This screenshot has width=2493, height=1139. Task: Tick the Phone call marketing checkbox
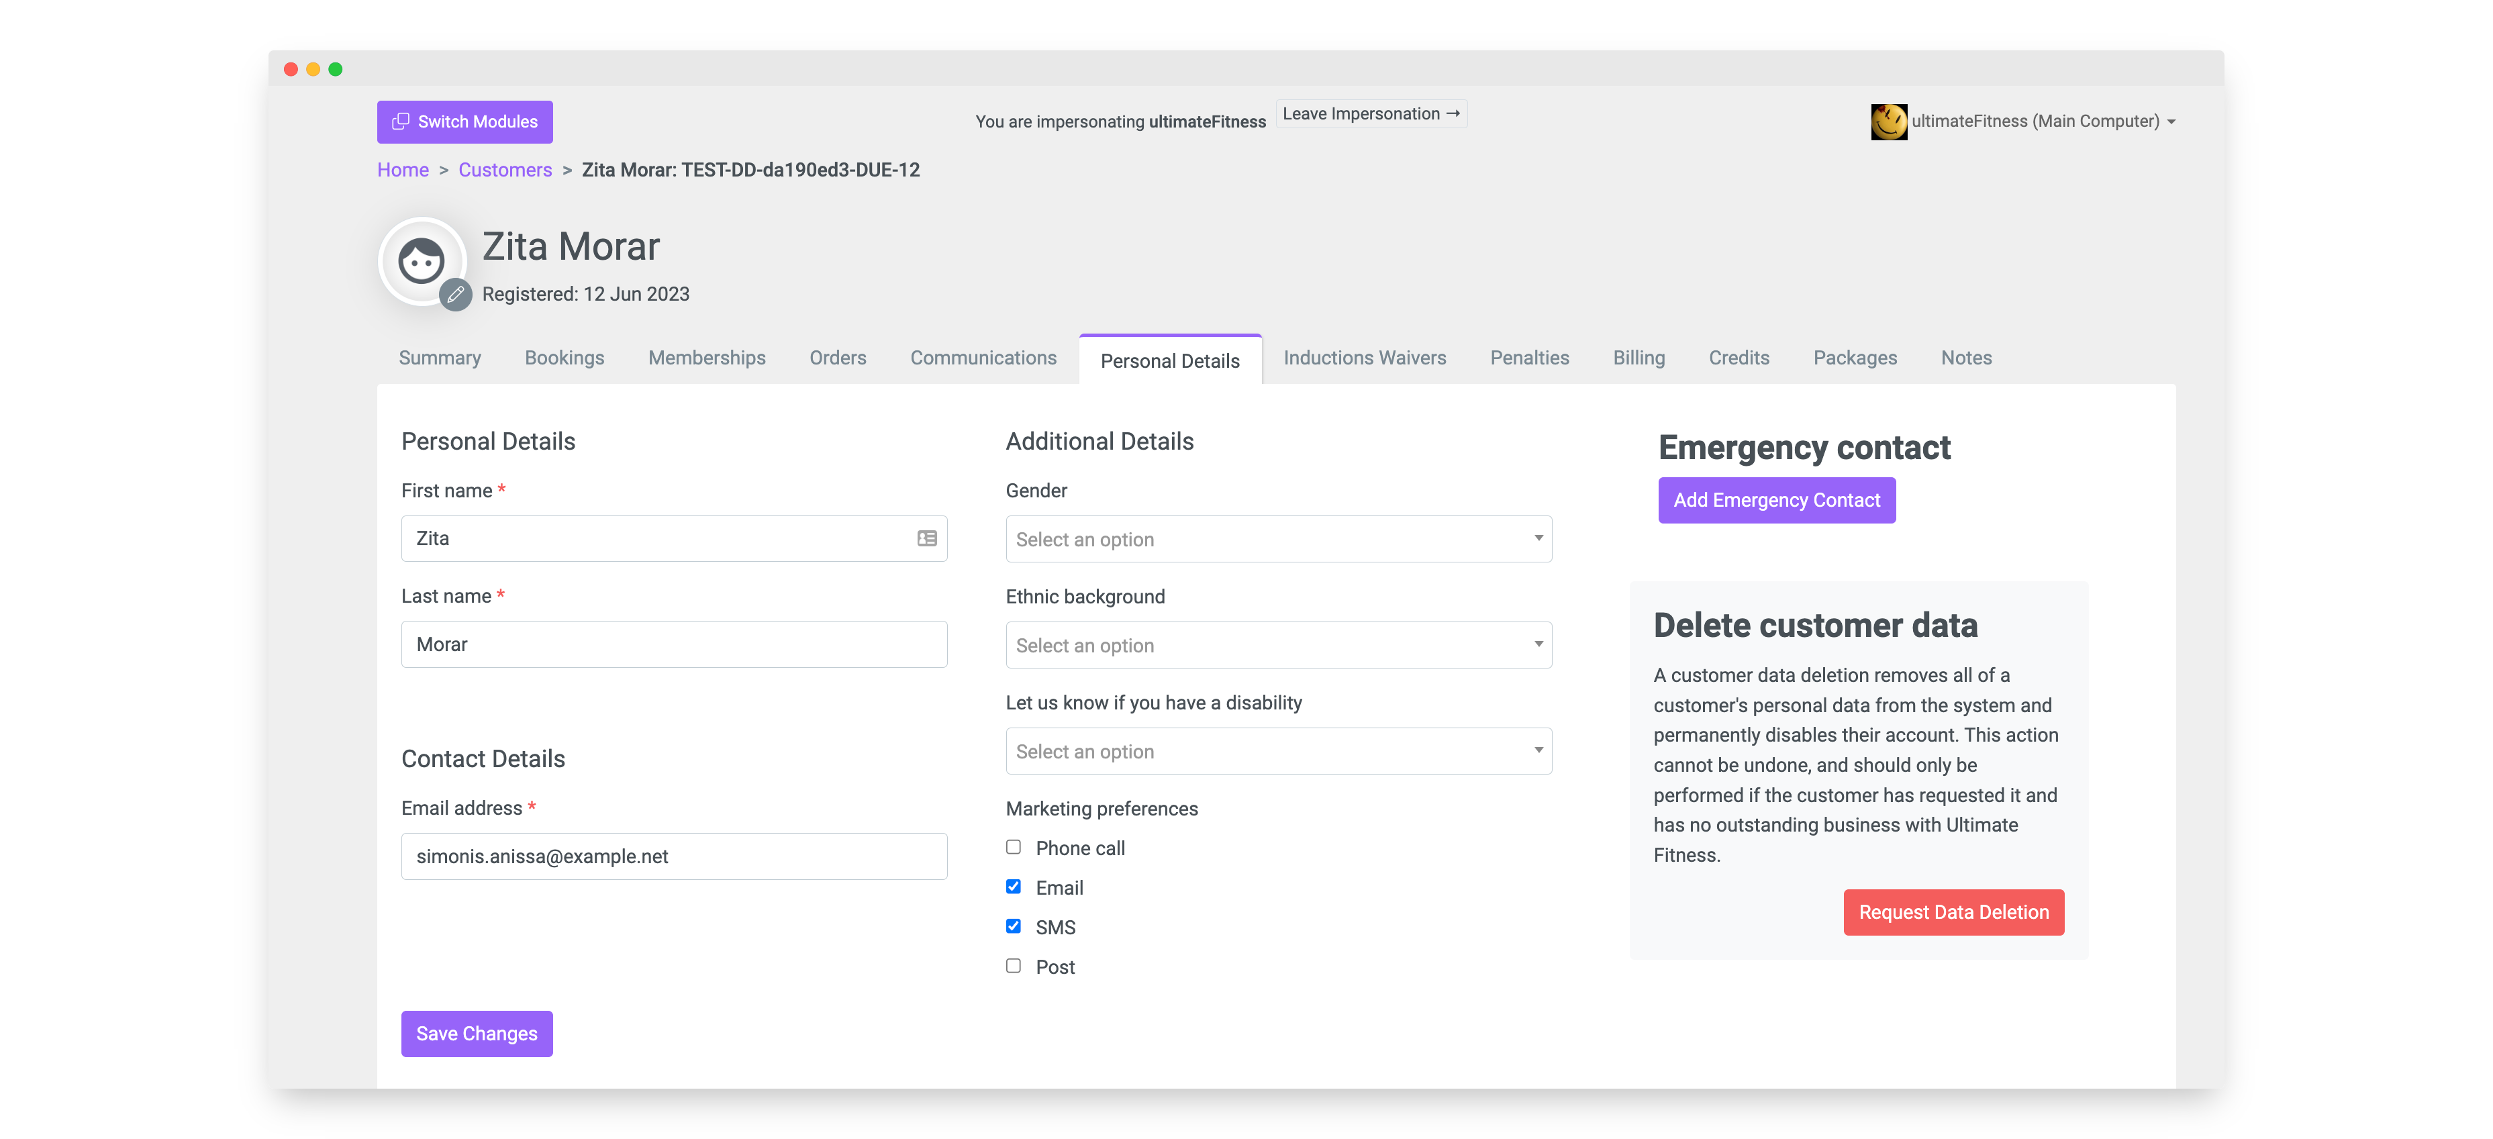(1014, 847)
